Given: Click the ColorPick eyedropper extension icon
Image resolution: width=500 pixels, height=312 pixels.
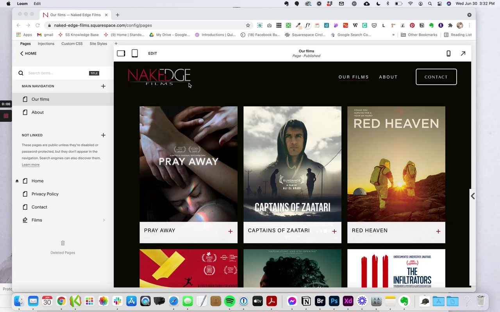Looking at the screenshot, I should (x=298, y=25).
